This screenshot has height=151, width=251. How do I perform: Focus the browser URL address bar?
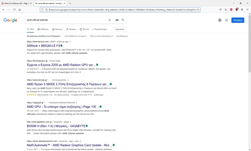pyautogui.click(x=123, y=10)
